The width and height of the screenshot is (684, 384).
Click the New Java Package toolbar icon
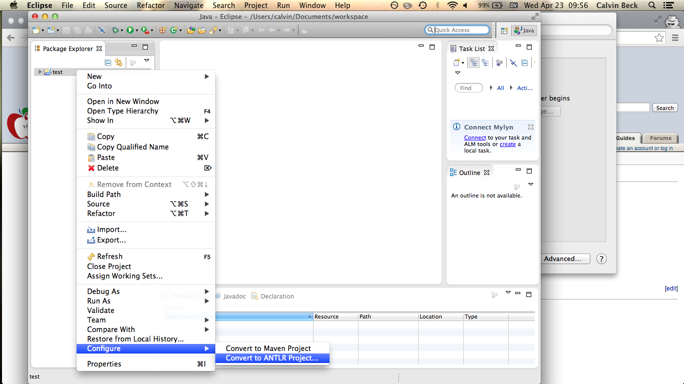163,30
